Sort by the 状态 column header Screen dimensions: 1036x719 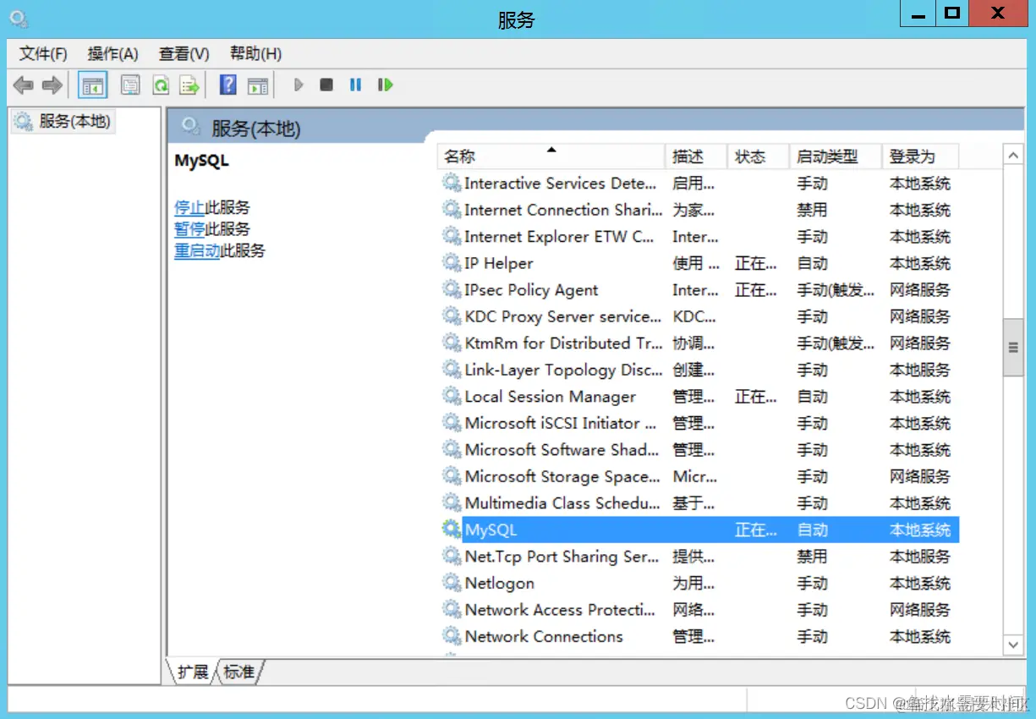tap(759, 156)
